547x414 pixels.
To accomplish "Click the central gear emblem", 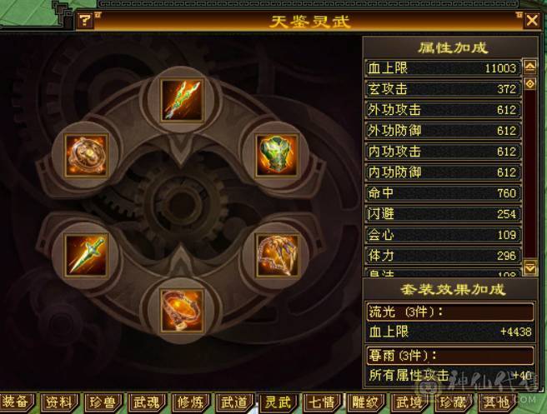I will coord(181,205).
